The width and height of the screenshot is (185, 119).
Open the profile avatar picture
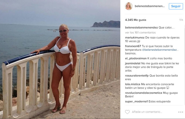click(129, 6)
